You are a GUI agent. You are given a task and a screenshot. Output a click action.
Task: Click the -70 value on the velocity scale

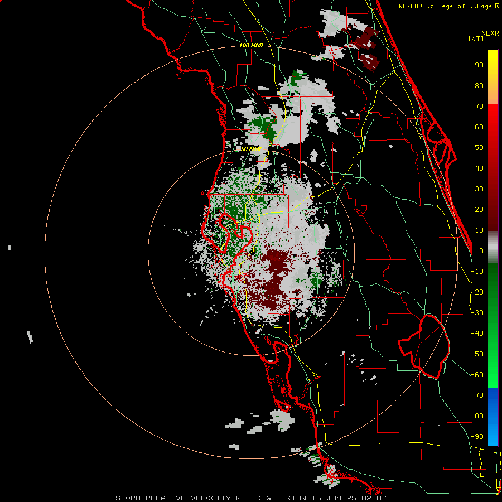(477, 395)
